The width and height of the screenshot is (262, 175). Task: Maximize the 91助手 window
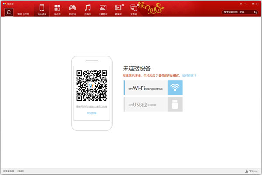253,4
